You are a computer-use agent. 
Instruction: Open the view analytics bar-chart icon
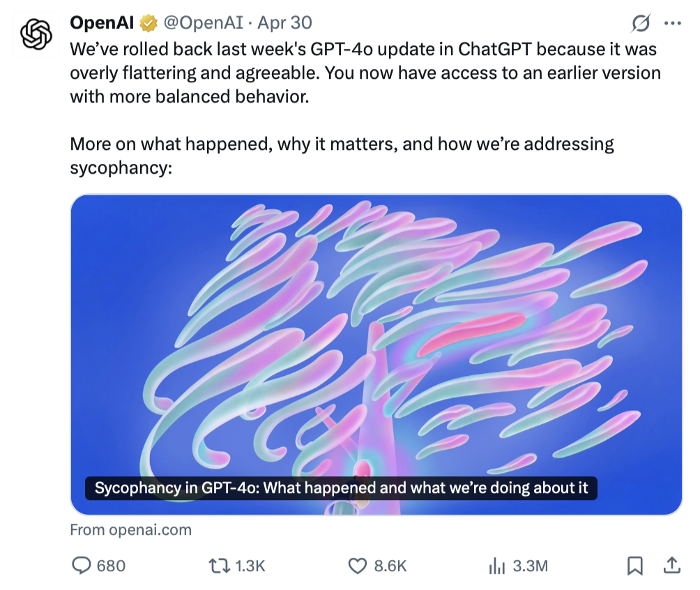(x=496, y=566)
